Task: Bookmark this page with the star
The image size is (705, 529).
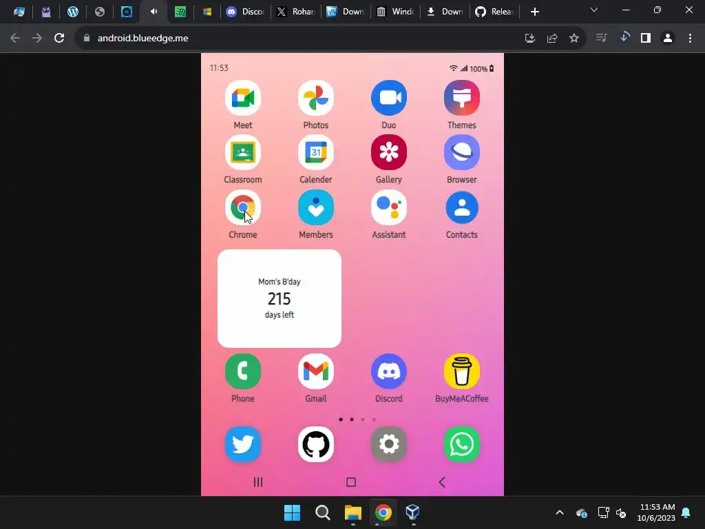Action: (x=574, y=39)
